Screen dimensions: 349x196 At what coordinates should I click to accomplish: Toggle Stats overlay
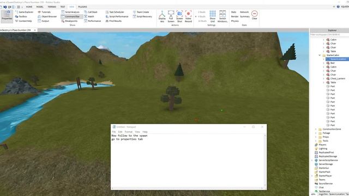point(233,12)
